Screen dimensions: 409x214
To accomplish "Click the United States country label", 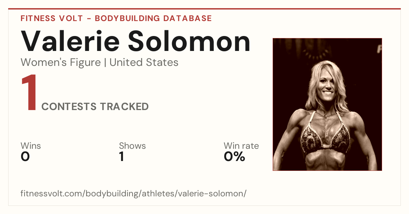I will click(144, 63).
